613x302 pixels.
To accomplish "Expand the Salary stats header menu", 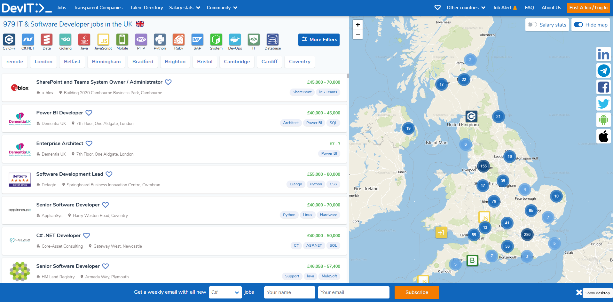I will (x=185, y=8).
